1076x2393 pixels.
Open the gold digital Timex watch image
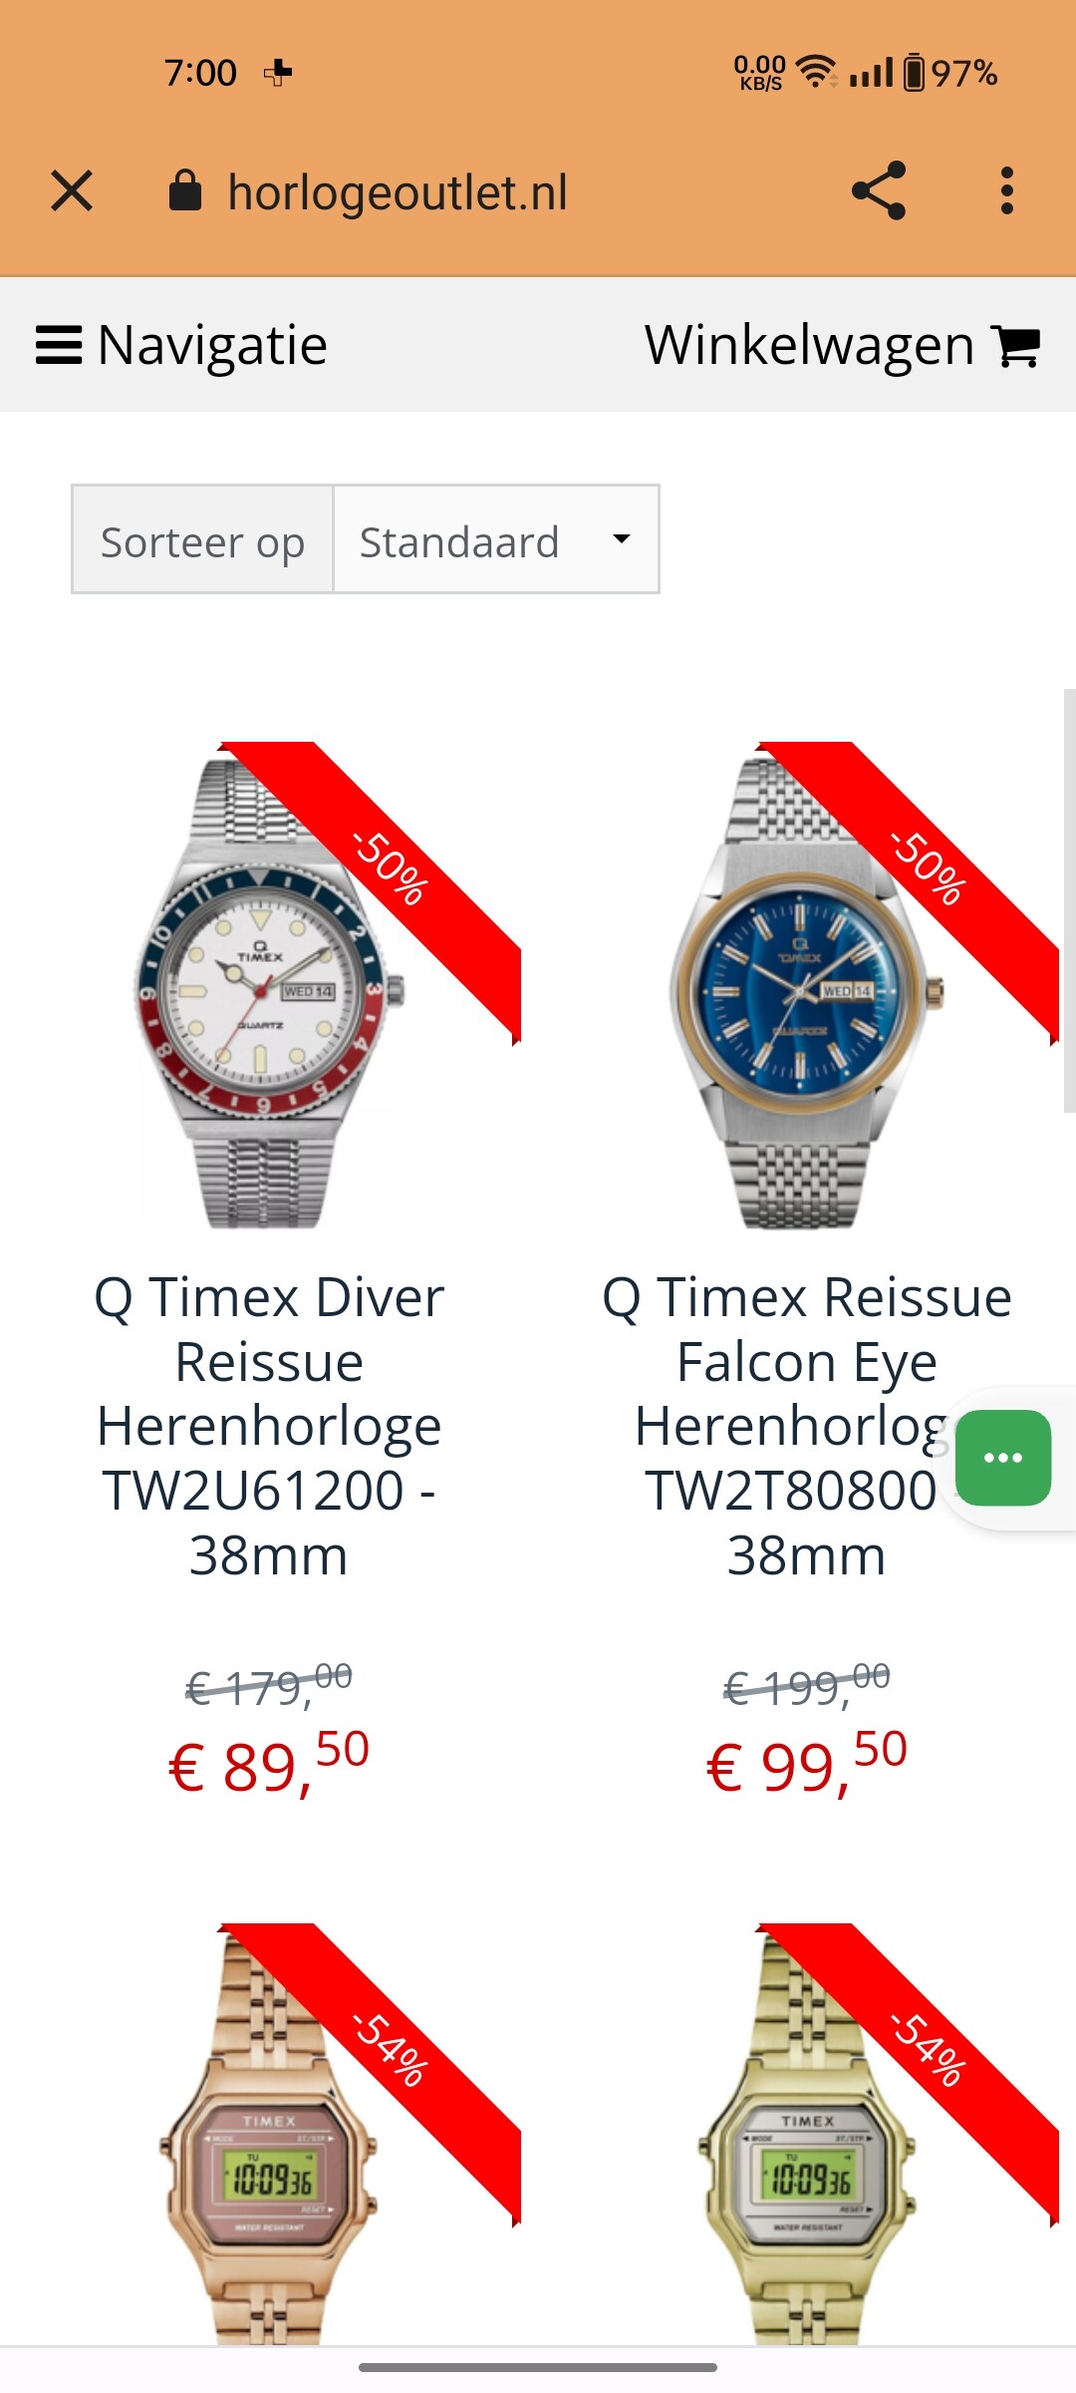pos(807,2134)
